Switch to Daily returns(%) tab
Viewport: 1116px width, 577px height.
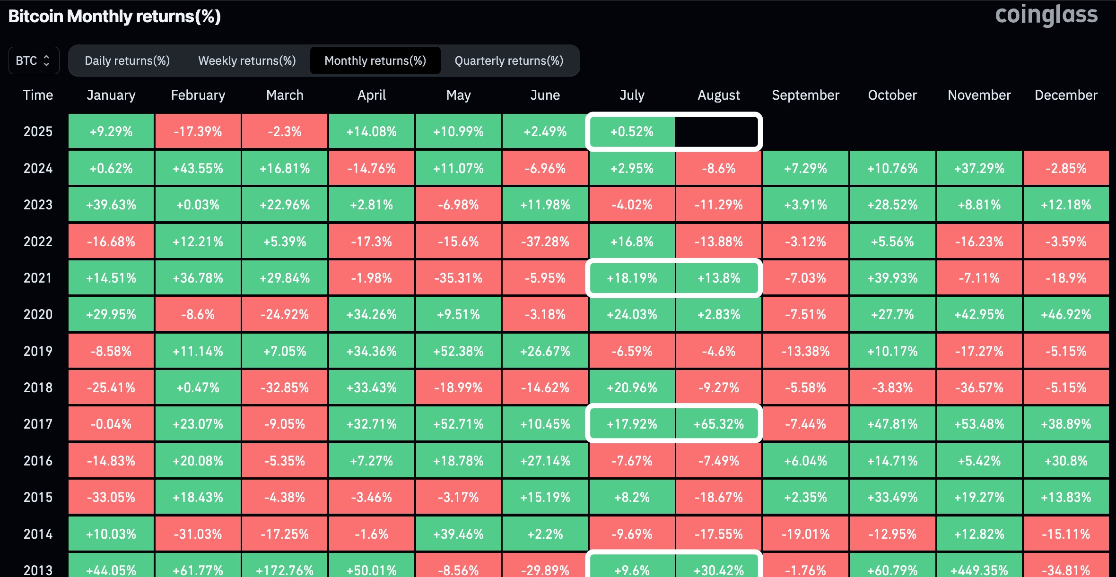(x=127, y=60)
